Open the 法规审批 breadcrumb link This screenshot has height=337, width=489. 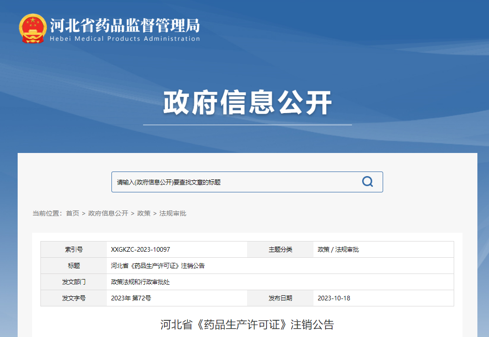pos(173,213)
